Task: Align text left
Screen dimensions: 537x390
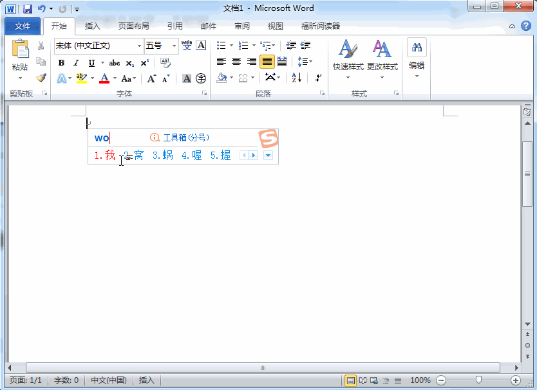Action: click(221, 62)
